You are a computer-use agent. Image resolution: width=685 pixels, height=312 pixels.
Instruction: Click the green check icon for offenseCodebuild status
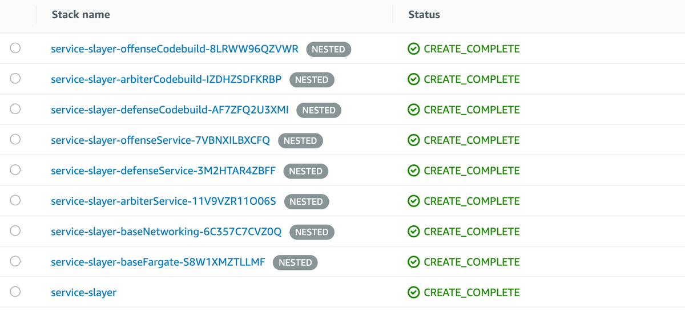pos(414,49)
